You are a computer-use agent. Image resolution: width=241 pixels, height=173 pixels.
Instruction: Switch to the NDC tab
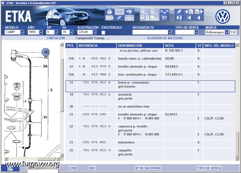(92, 168)
